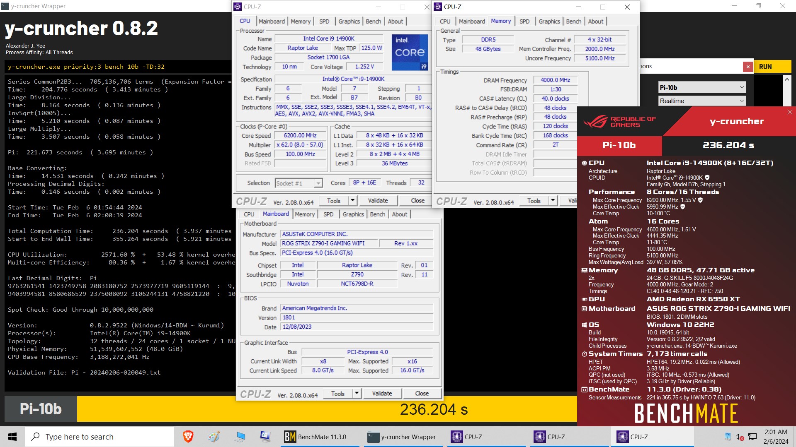Click the System Timers clock icon
Screen dimensions: 796x447
tap(584, 354)
